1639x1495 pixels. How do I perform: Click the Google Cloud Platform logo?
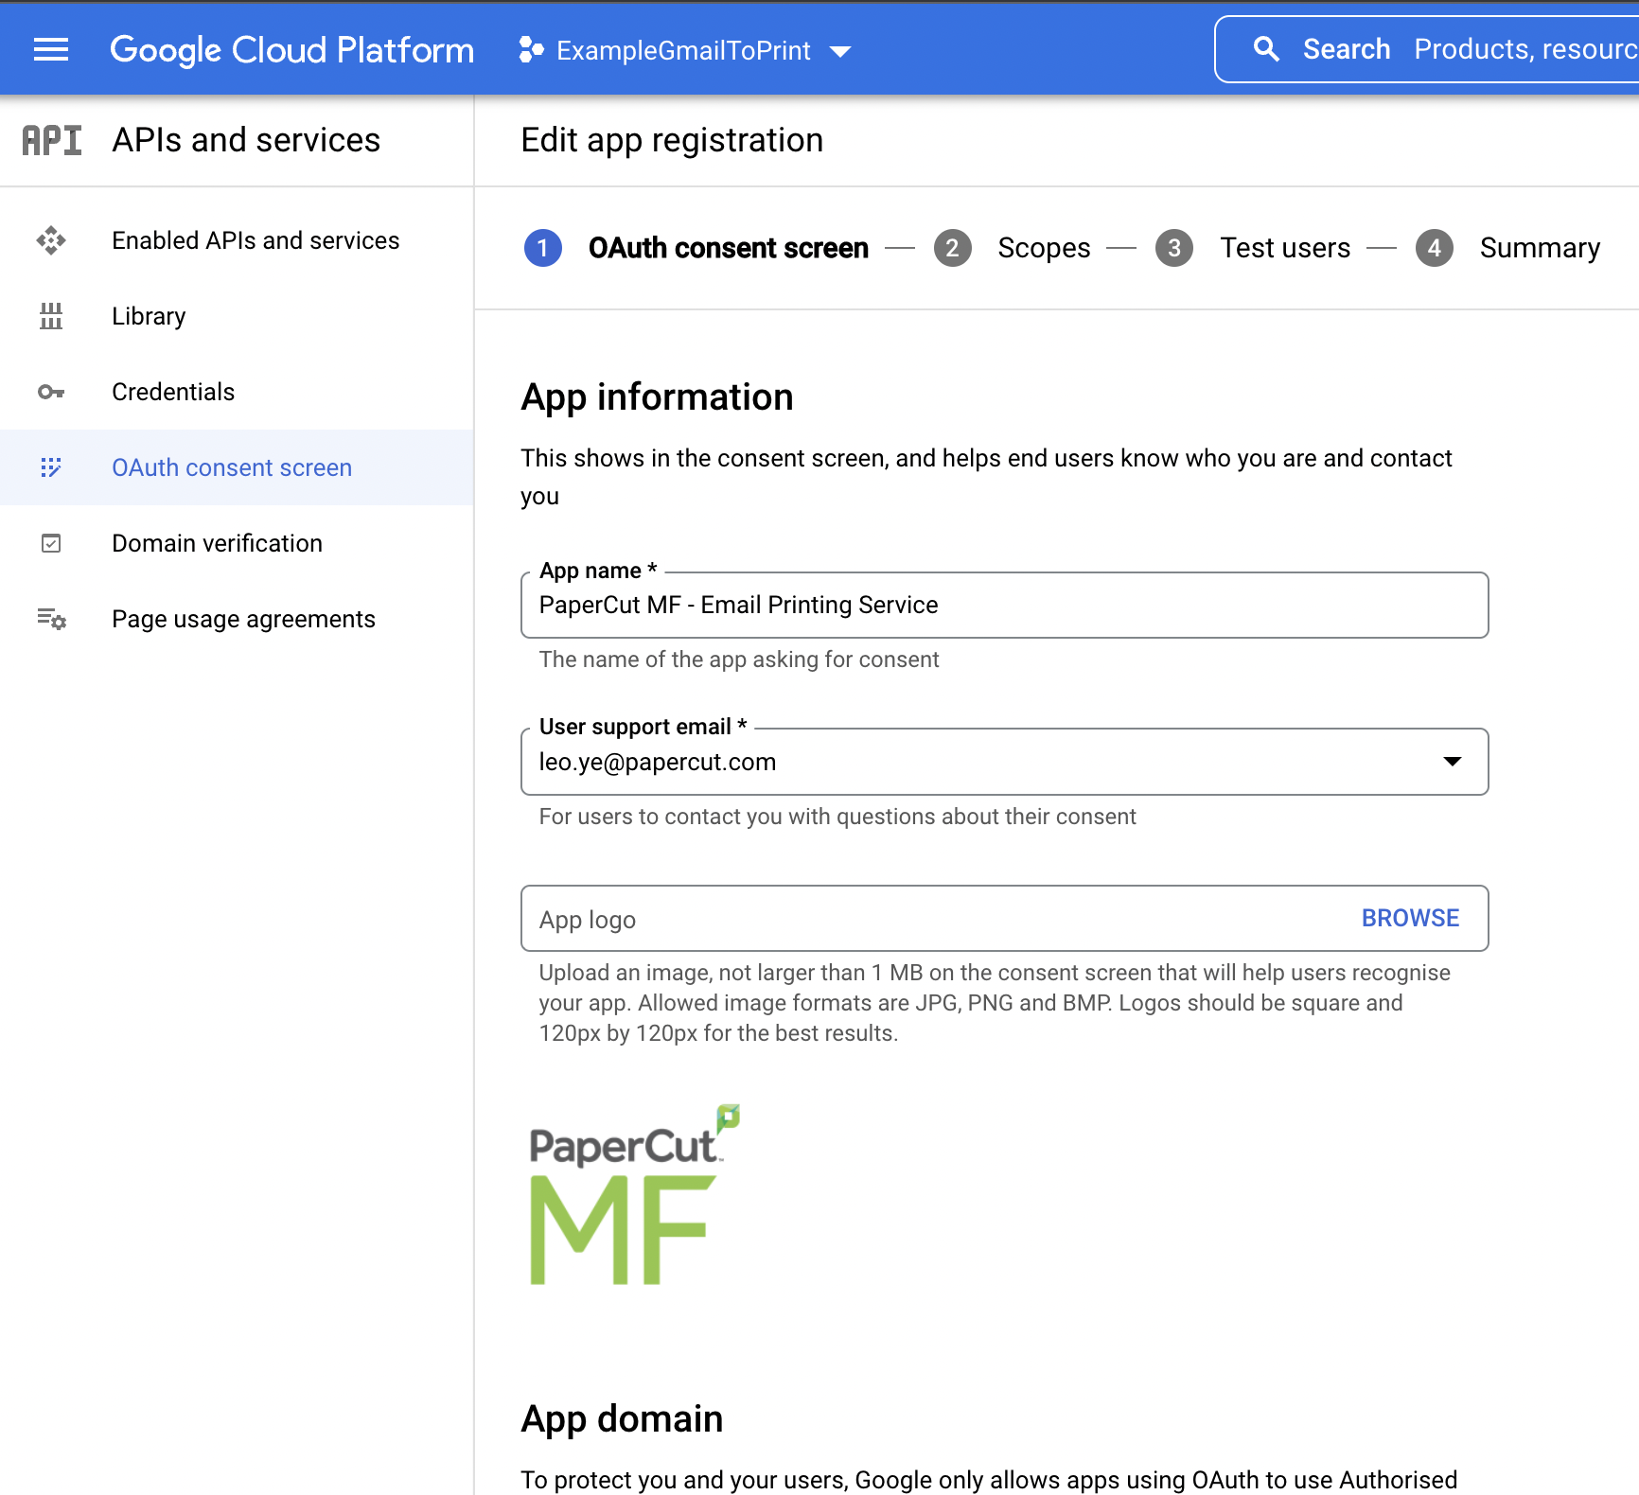click(x=292, y=49)
